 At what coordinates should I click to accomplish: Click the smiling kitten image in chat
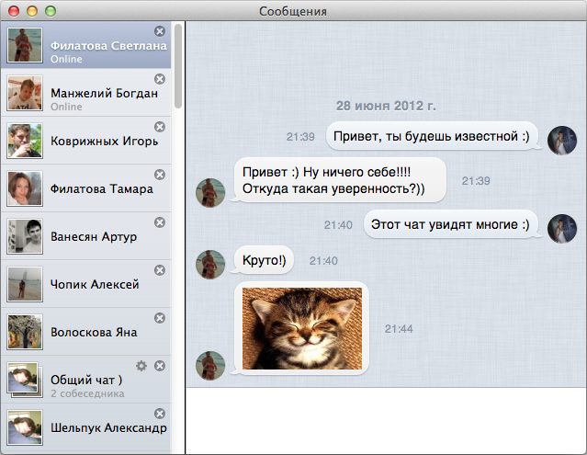click(299, 328)
